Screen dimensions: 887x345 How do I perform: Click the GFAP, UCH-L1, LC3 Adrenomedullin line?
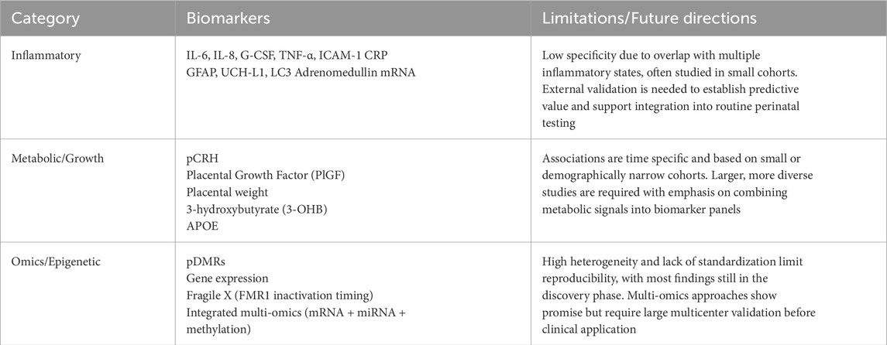294,73
